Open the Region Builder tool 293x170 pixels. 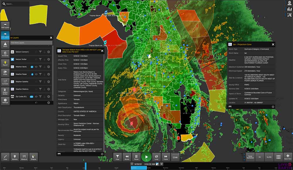coord(5,92)
